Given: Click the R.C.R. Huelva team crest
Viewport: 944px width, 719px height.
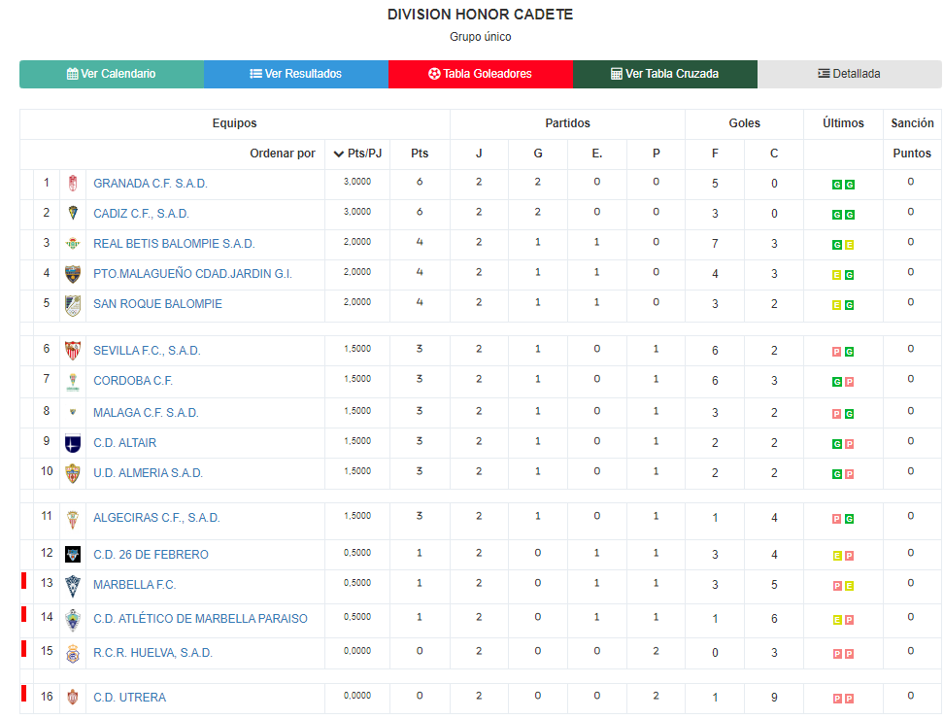Looking at the screenshot, I should pos(73,653).
